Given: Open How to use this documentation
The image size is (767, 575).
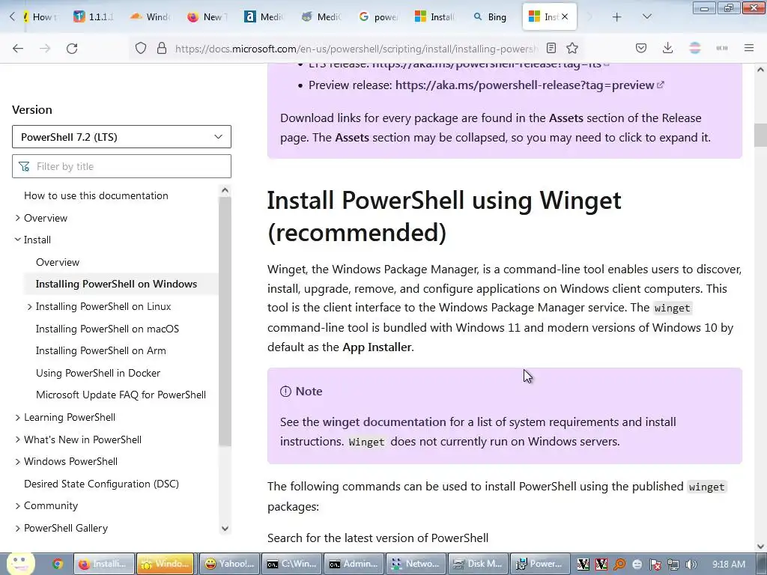Looking at the screenshot, I should pyautogui.click(x=96, y=195).
